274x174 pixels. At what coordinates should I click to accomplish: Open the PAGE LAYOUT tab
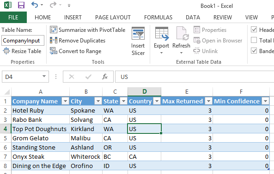click(x=113, y=17)
